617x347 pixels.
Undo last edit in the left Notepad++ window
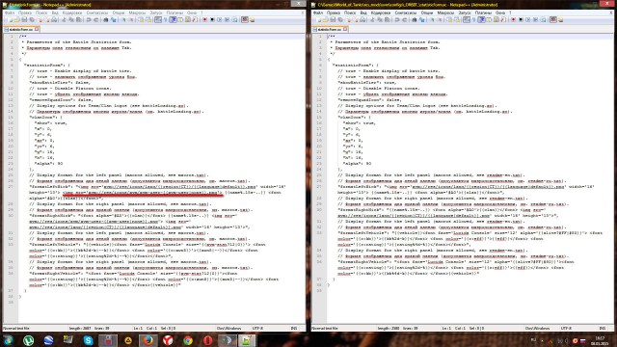pos(89,19)
